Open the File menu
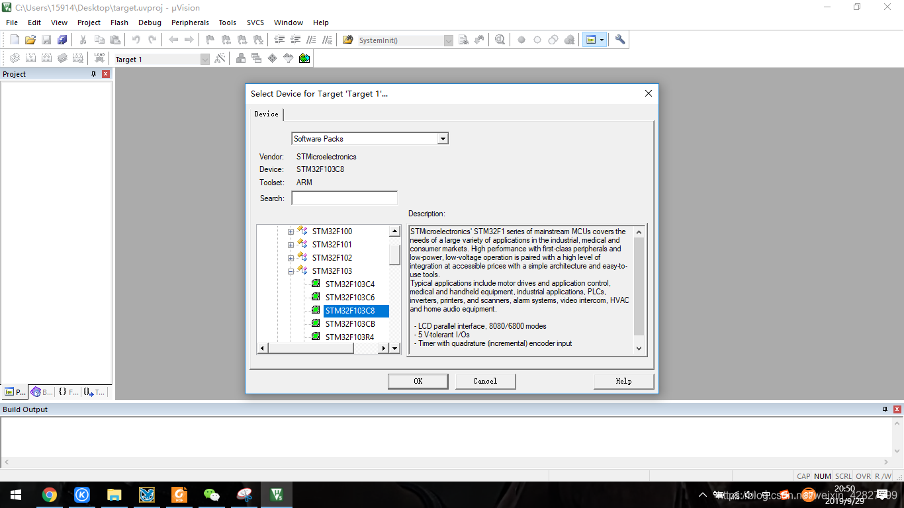 click(x=12, y=22)
